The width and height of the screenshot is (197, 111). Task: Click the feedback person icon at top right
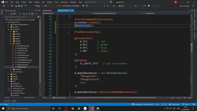pyautogui.click(x=193, y=6)
